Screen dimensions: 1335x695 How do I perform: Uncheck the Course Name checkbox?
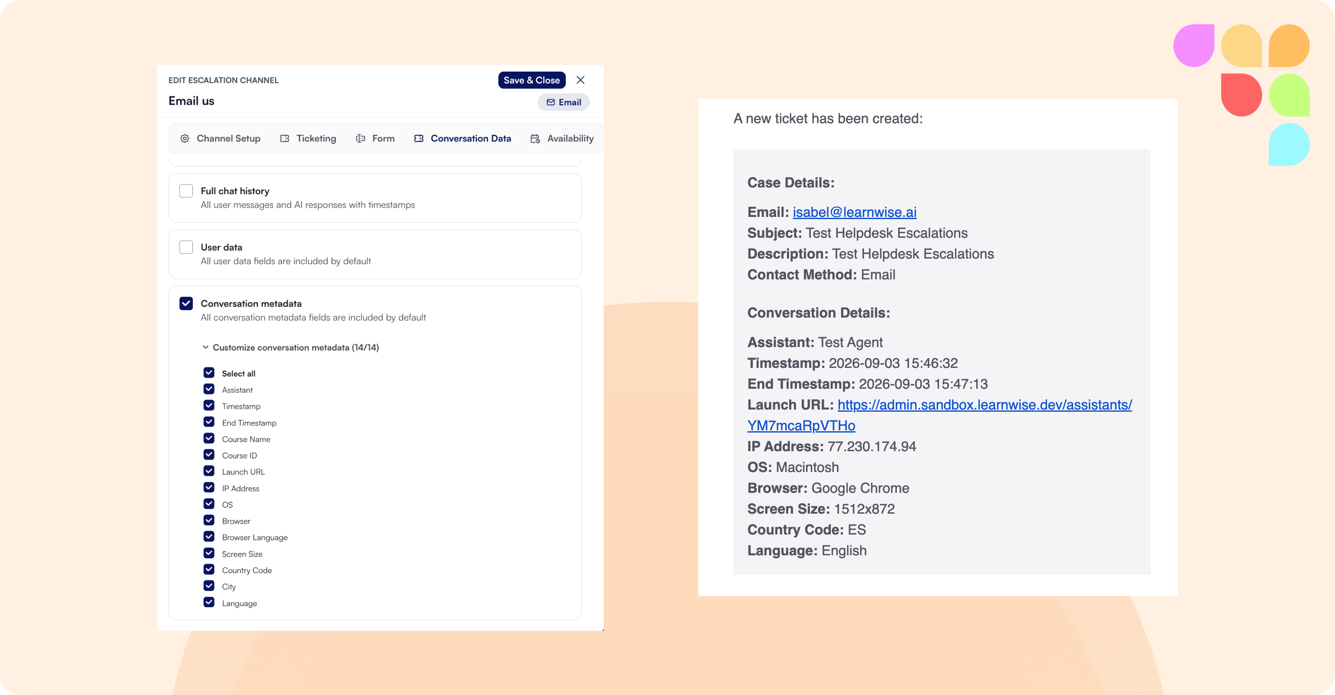pos(209,439)
